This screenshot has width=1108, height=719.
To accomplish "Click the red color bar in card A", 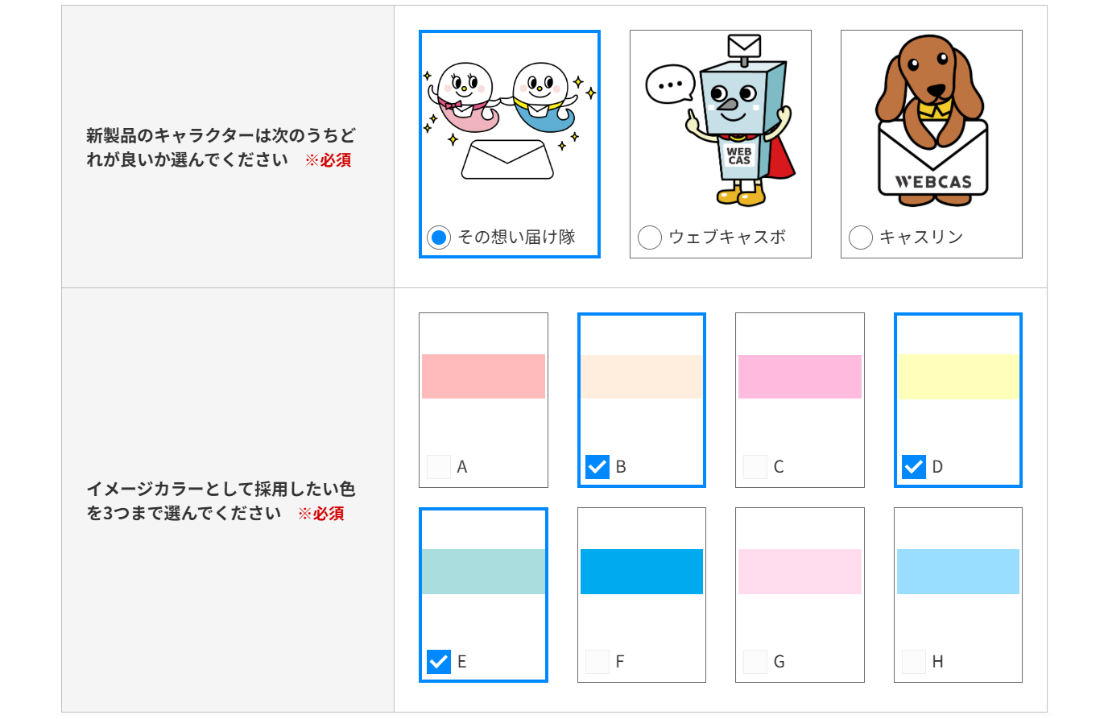I will [483, 376].
